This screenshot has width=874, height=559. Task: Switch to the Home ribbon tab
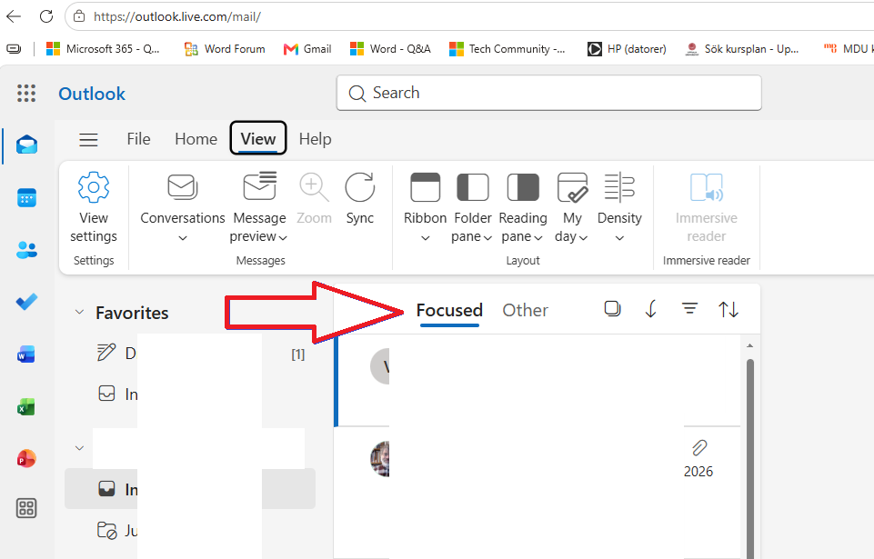[x=196, y=139]
